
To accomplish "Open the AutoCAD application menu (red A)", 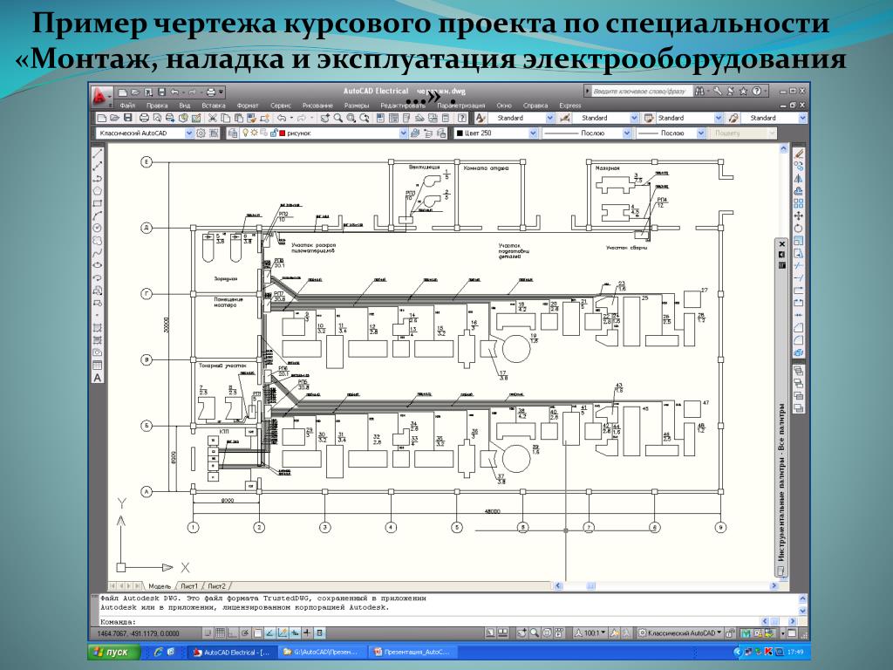I will tap(101, 96).
